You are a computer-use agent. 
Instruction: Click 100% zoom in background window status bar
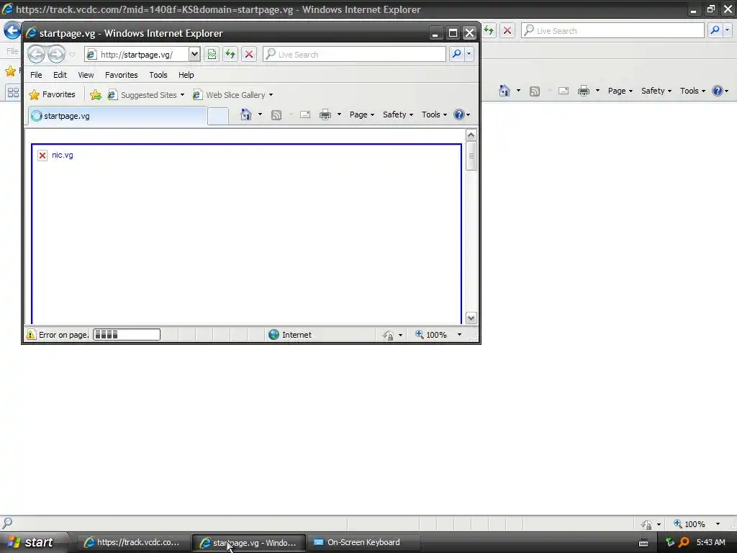689,524
